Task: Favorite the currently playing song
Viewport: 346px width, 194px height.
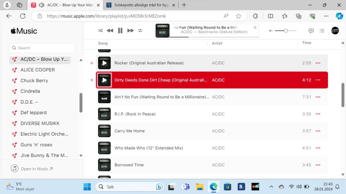Action: (x=255, y=27)
